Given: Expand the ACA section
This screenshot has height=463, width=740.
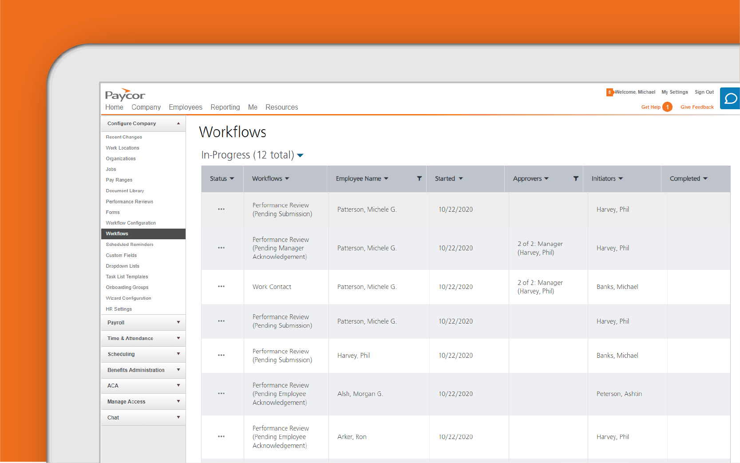Looking at the screenshot, I should click(x=143, y=386).
